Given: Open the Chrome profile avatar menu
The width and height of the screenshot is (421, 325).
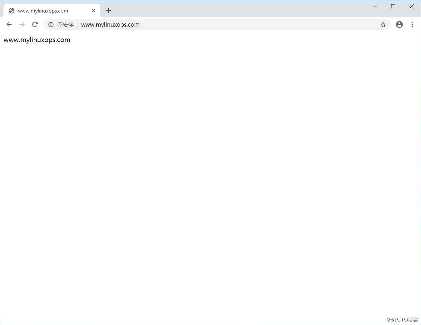Looking at the screenshot, I should pyautogui.click(x=399, y=24).
